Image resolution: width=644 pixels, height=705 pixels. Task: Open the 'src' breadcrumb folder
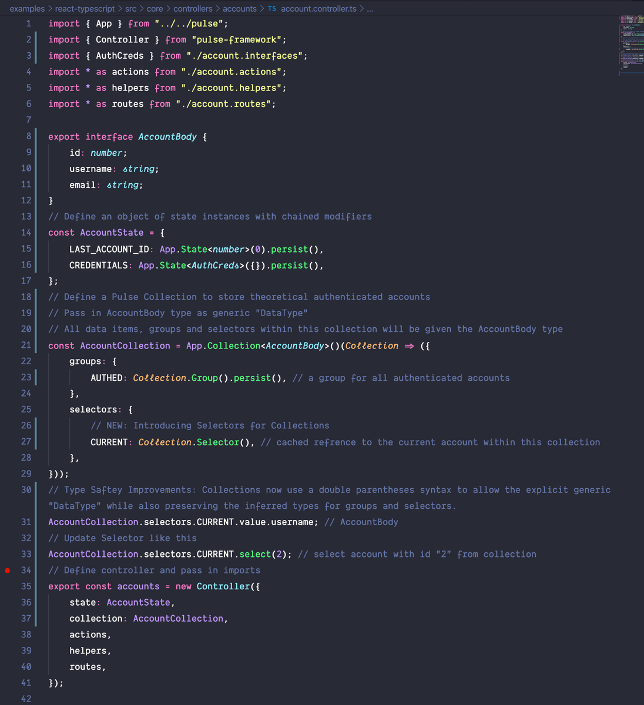tap(130, 9)
